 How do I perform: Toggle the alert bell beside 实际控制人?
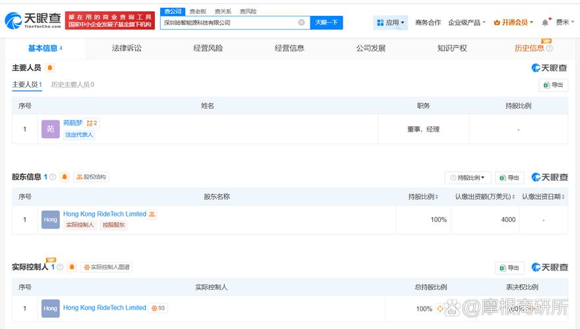coord(72,266)
